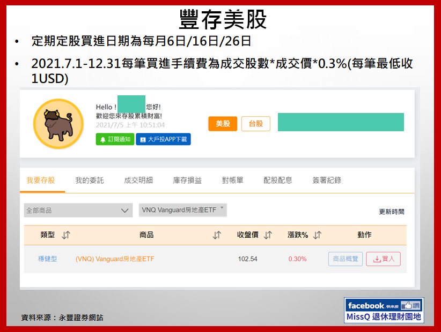Click the bull mascot avatar
The height and width of the screenshot is (332, 441).
(x=58, y=124)
